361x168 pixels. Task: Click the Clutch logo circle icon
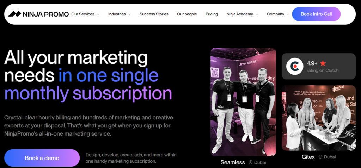point(295,66)
